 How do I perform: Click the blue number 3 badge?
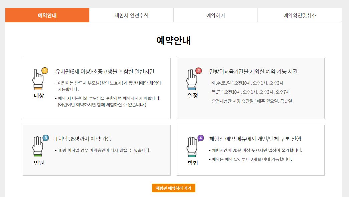[x=45, y=138]
